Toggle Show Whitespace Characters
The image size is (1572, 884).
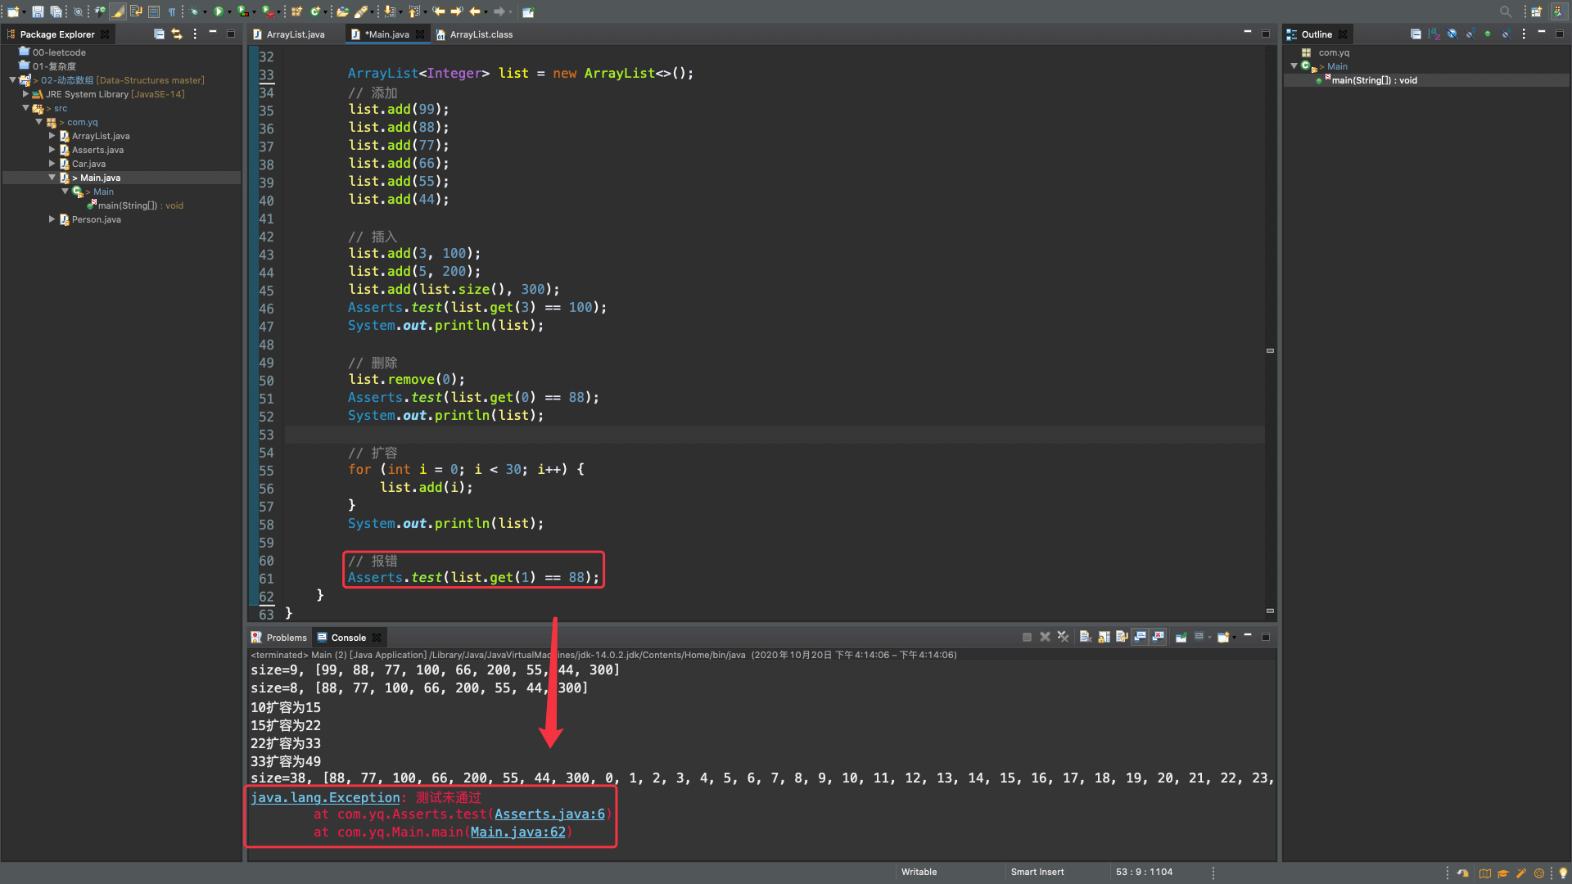click(172, 11)
